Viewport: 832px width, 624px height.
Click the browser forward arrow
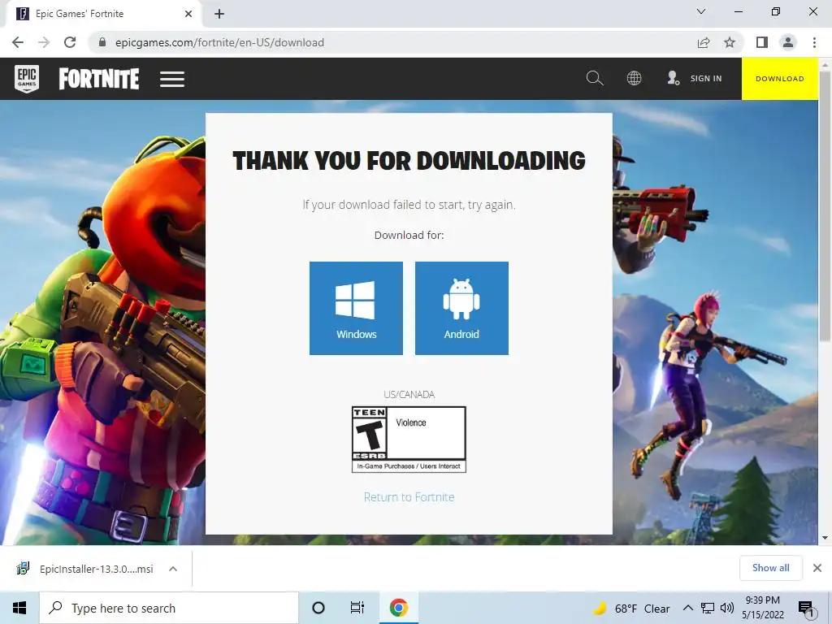tap(44, 42)
